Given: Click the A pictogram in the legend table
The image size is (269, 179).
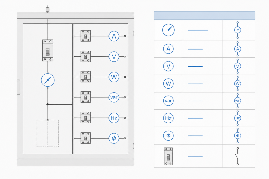Looking at the screenshot, I should [168, 49].
